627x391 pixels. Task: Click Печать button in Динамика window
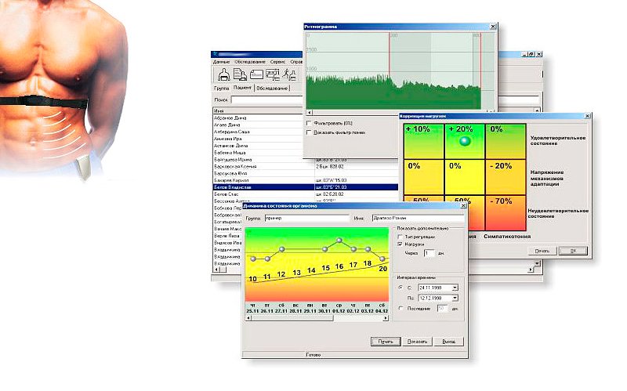point(386,342)
